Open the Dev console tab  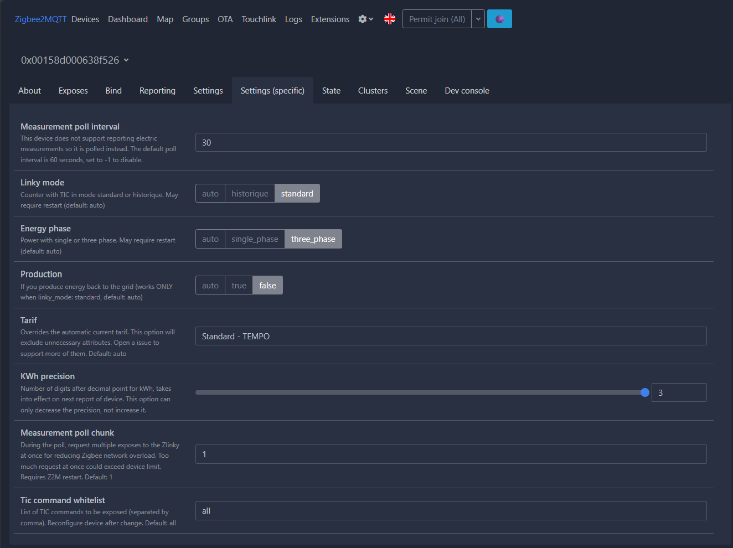click(x=467, y=91)
